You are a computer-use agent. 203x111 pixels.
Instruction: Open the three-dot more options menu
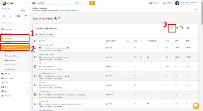(x=193, y=28)
